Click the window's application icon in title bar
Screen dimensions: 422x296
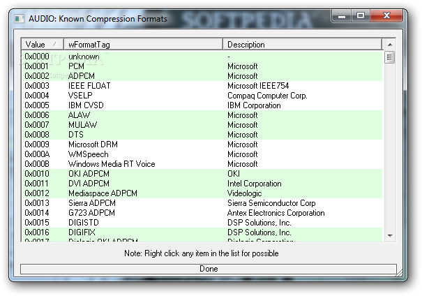pos(19,19)
